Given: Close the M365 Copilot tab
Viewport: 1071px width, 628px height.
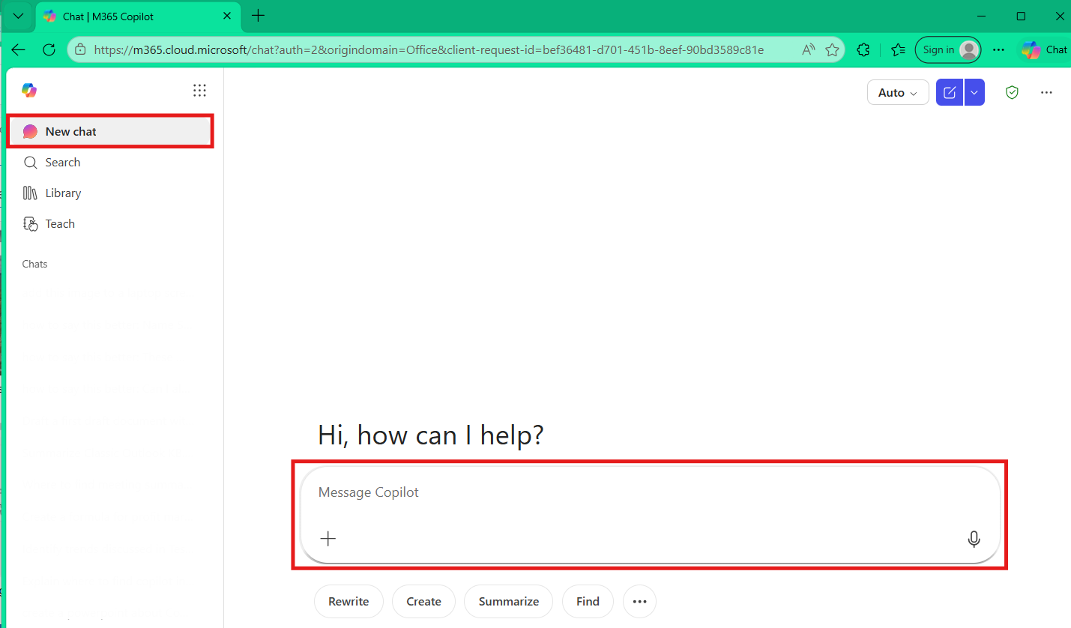Looking at the screenshot, I should [228, 16].
